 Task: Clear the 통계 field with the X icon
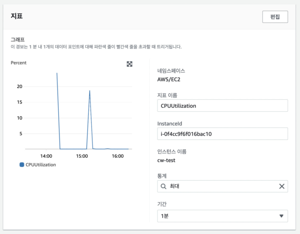282,186
